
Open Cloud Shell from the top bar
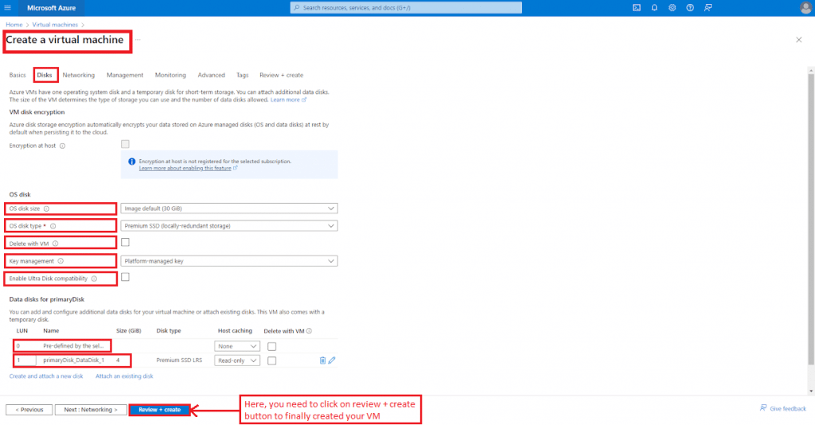637,8
